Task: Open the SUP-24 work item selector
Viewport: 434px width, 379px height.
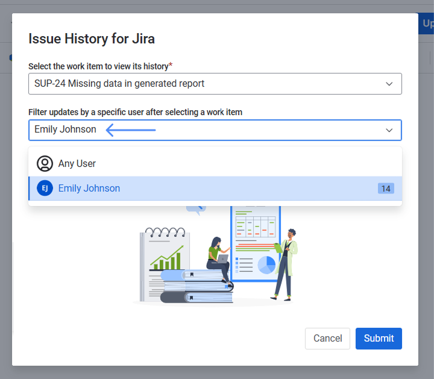Action: coord(205,84)
